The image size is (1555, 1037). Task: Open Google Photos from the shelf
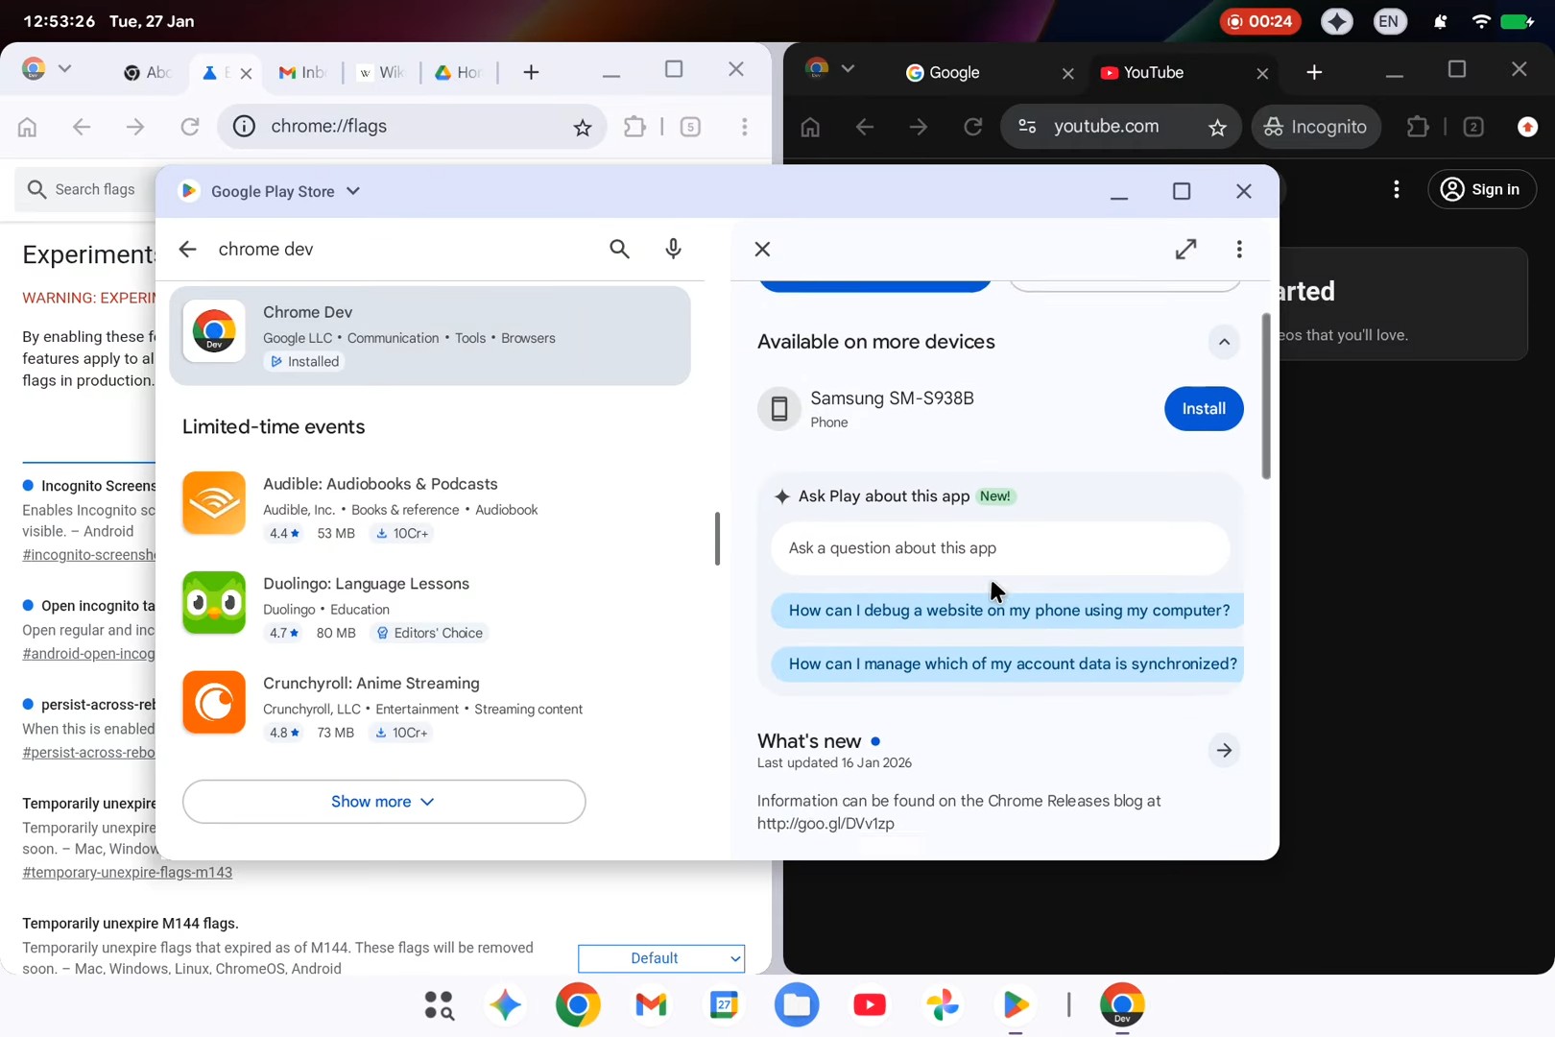pos(943,1004)
